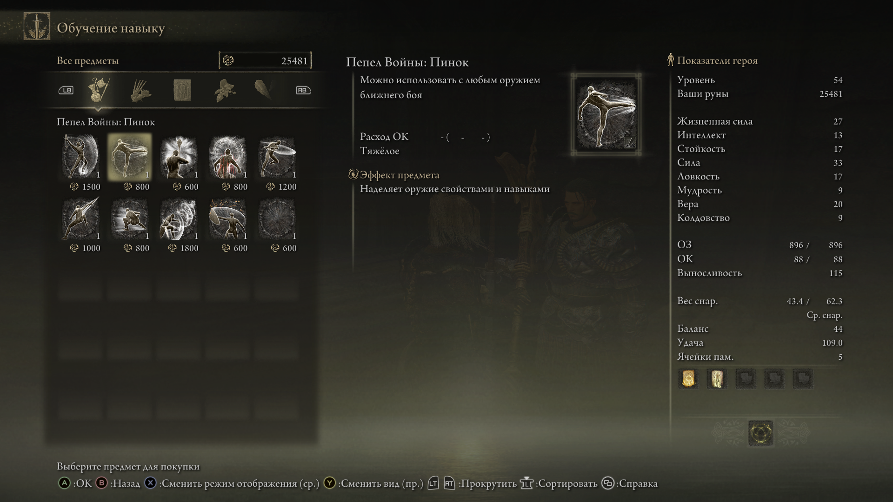
Task: Confirm with the A OK button
Action: (75, 483)
